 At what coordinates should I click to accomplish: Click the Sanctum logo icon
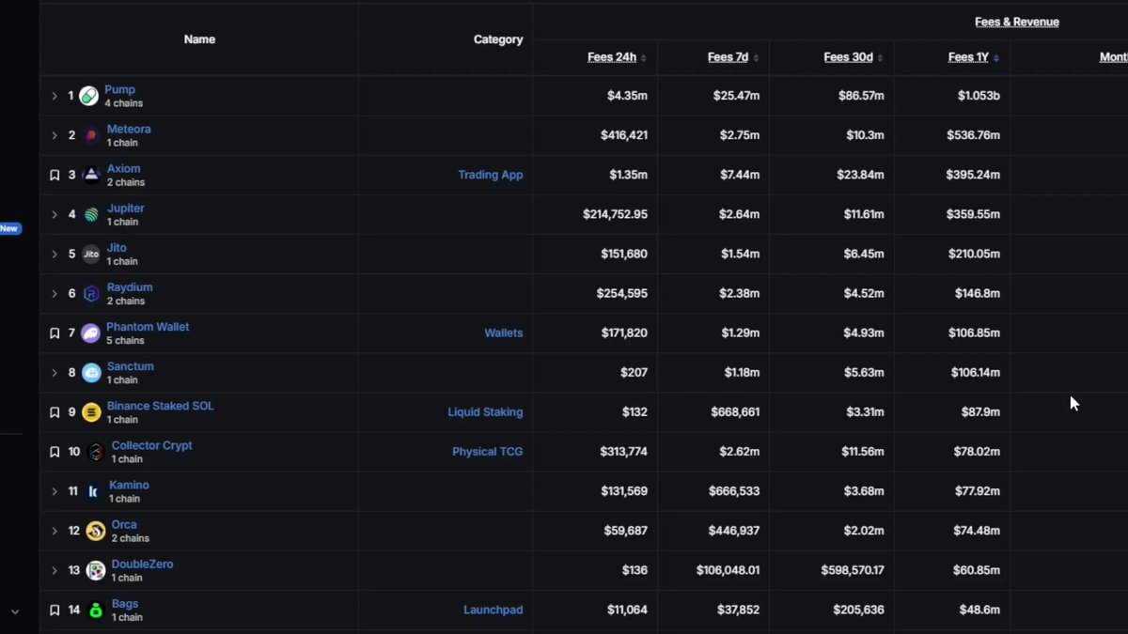[91, 373]
